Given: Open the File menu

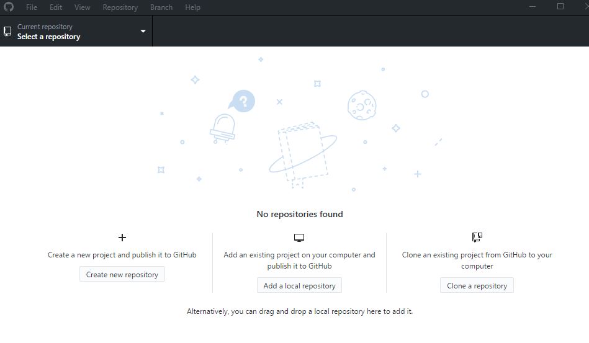Looking at the screenshot, I should [32, 7].
